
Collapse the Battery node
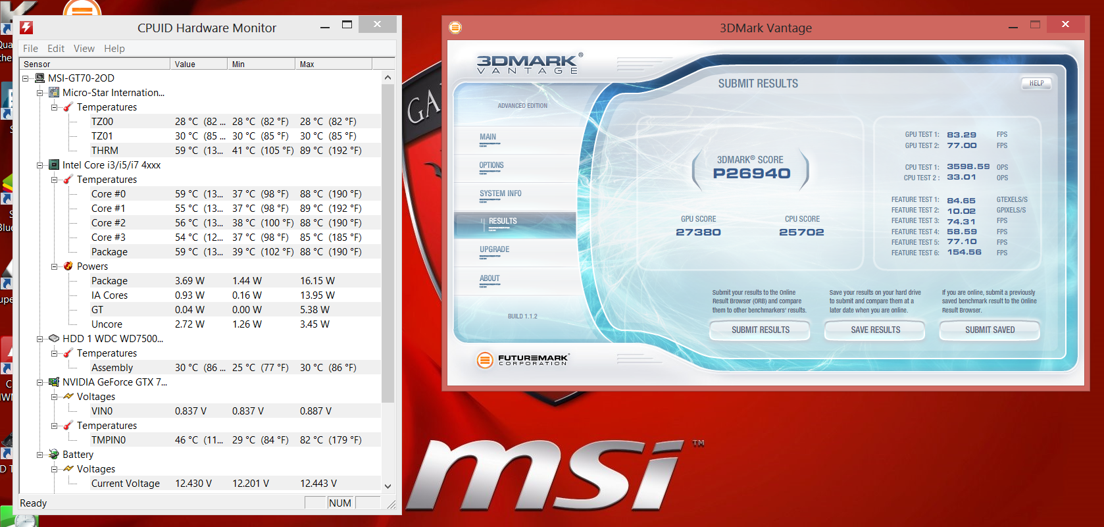coord(40,455)
